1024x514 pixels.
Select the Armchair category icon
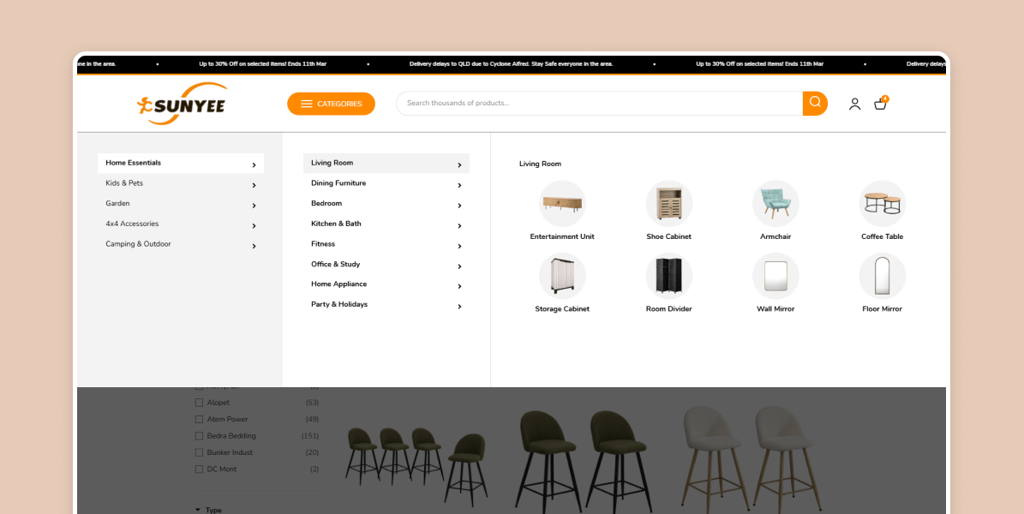[x=775, y=203]
